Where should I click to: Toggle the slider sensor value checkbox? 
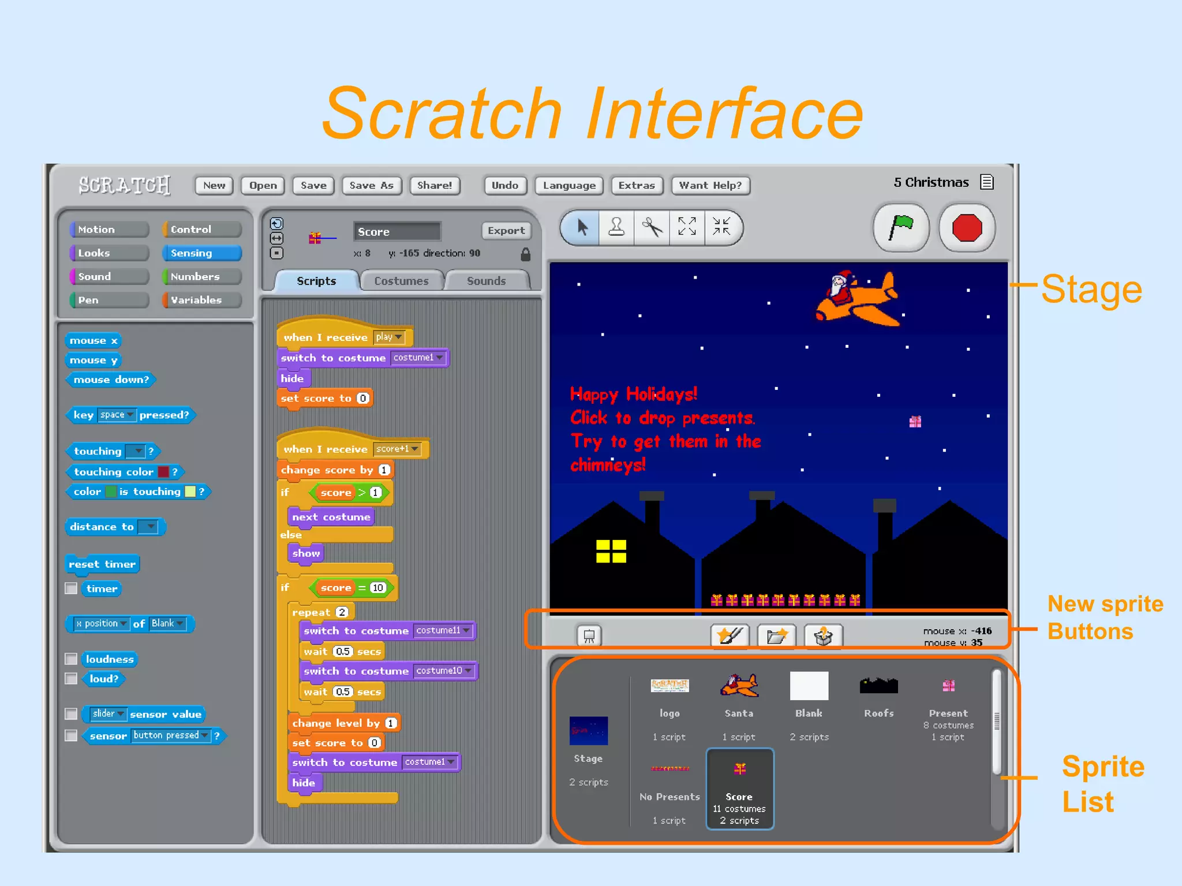[x=71, y=714]
